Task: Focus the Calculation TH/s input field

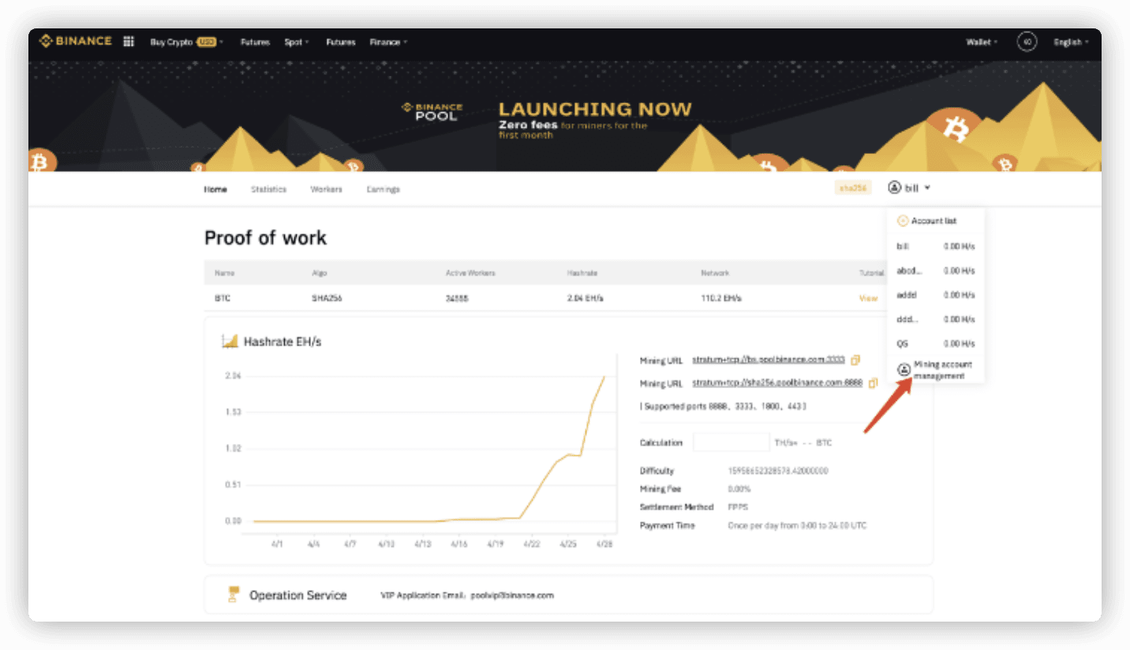Action: click(x=731, y=443)
